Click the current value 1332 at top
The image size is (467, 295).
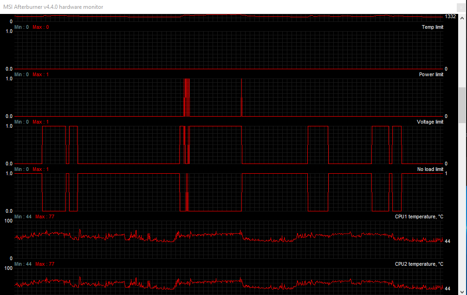[x=450, y=16]
